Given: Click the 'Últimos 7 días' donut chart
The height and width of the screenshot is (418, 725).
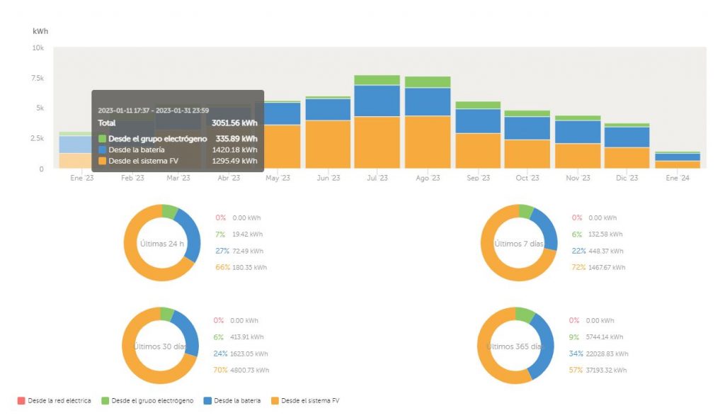Looking at the screenshot, I should click(518, 243).
